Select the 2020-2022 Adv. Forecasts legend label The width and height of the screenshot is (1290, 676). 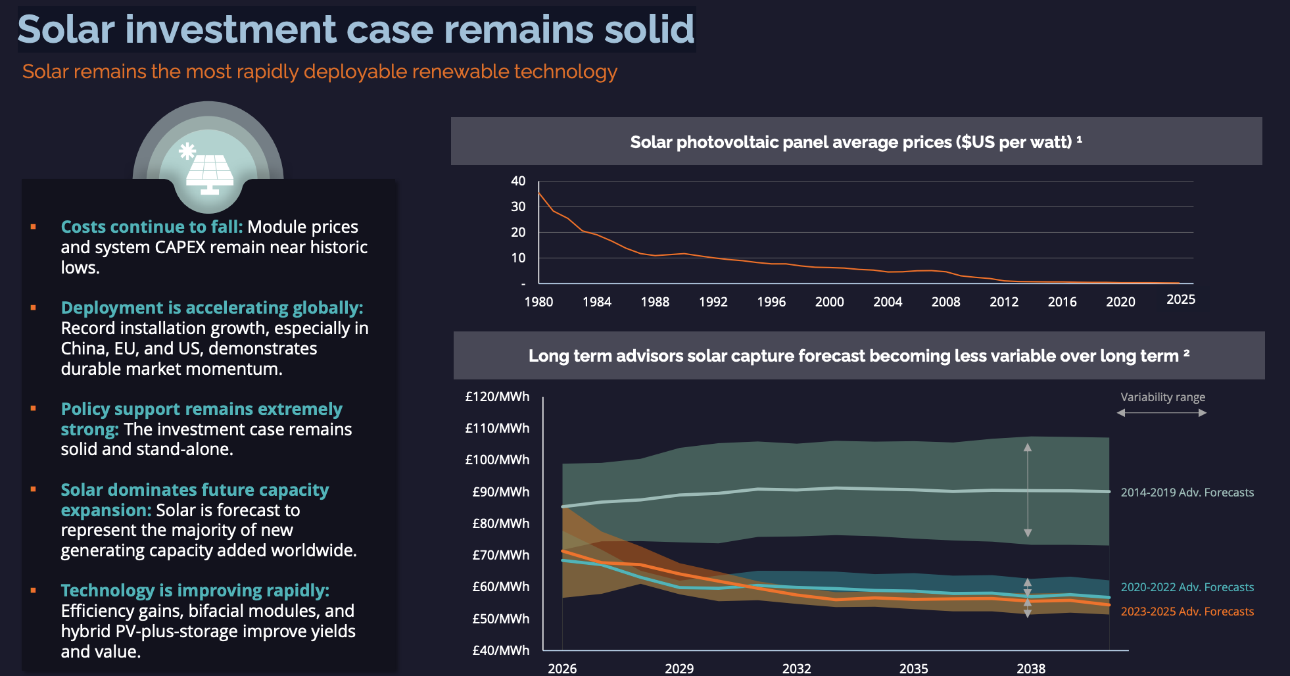[x=1187, y=587]
